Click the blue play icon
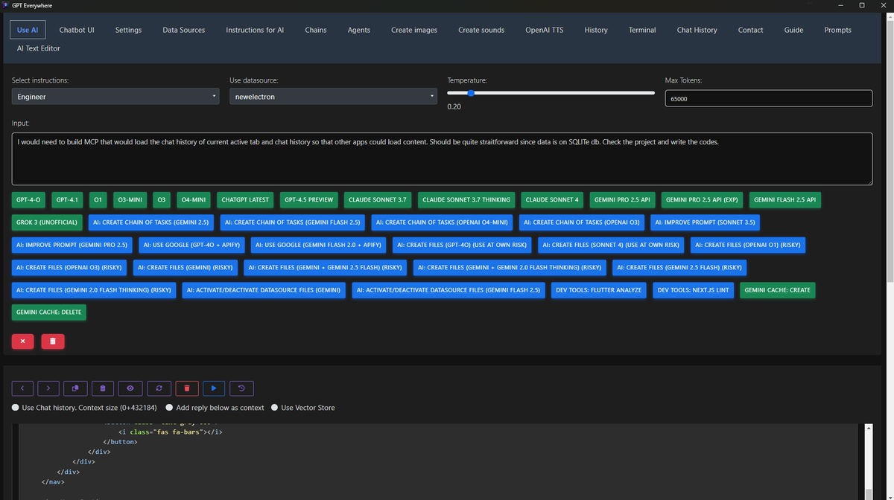 coord(214,388)
